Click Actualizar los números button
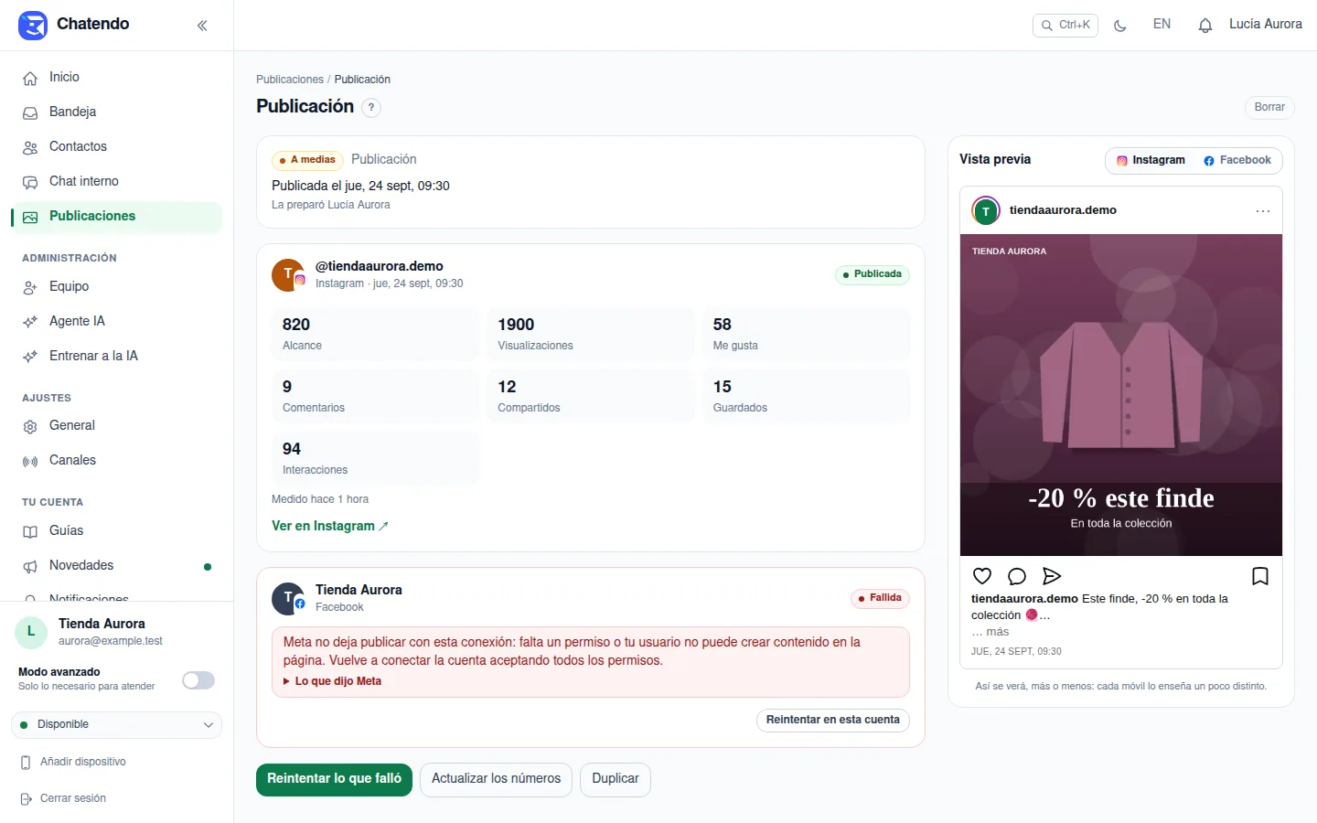1317x823 pixels. (496, 779)
